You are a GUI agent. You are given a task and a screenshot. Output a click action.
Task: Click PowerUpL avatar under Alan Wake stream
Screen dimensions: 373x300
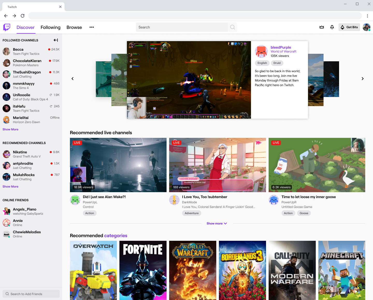(75, 200)
